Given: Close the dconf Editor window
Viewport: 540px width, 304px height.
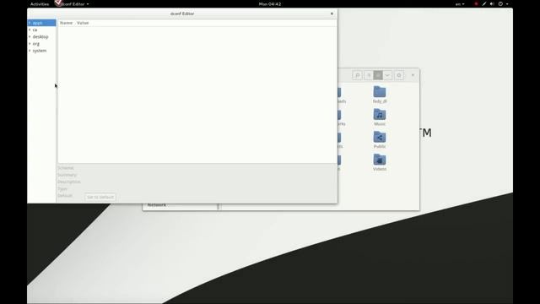Looking at the screenshot, I should pos(332,14).
